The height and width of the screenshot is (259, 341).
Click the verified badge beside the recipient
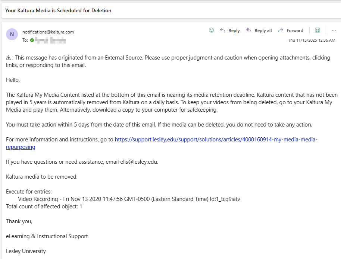pyautogui.click(x=32, y=40)
